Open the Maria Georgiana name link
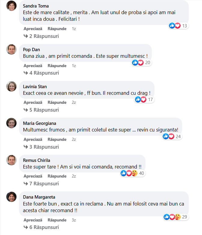The width and height of the screenshot is (202, 235). 39,123
